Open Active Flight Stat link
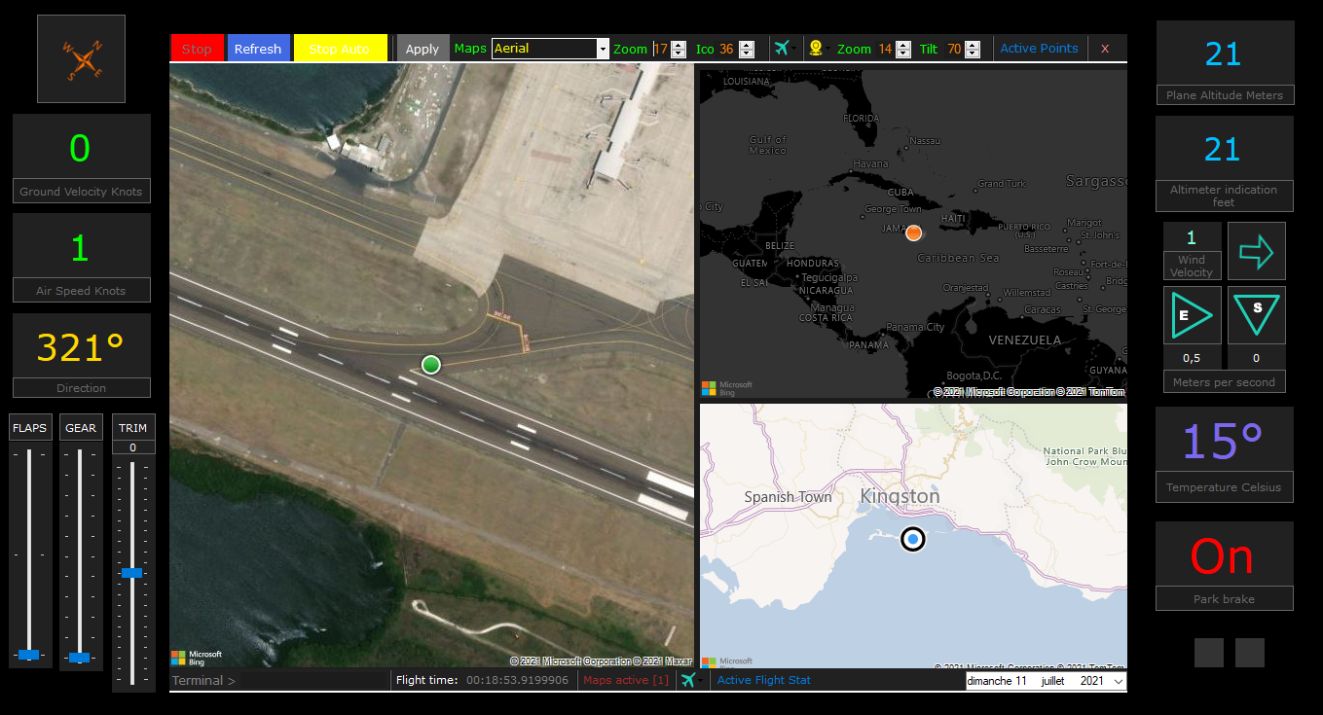 point(764,680)
